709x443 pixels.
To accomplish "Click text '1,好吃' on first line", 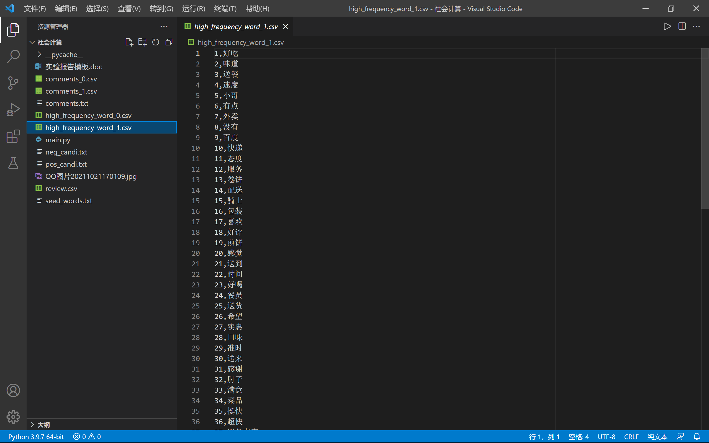I will tap(226, 53).
